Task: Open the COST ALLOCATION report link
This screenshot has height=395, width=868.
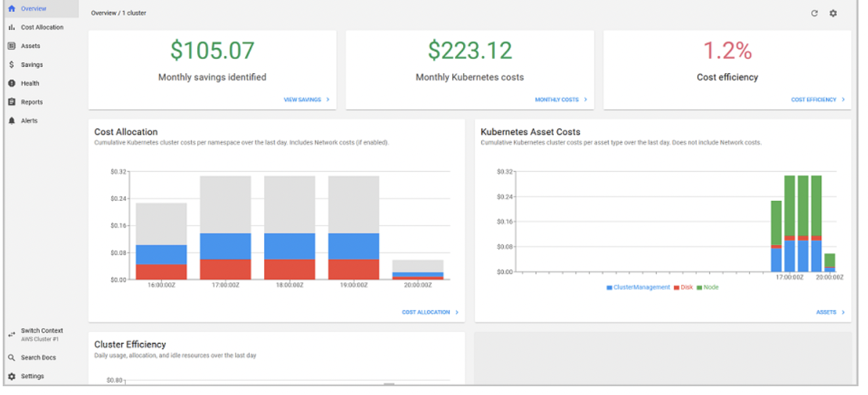Action: coord(426,312)
